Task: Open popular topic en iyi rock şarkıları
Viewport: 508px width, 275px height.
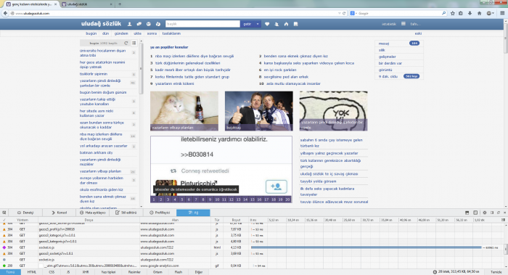Action: [x=280, y=70]
